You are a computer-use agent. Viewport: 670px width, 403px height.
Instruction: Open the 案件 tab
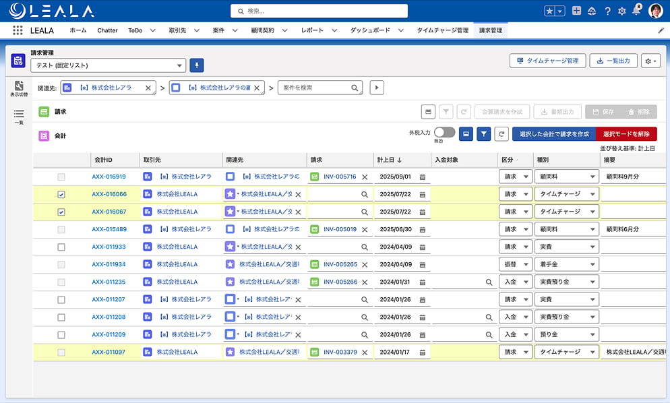(x=218, y=30)
